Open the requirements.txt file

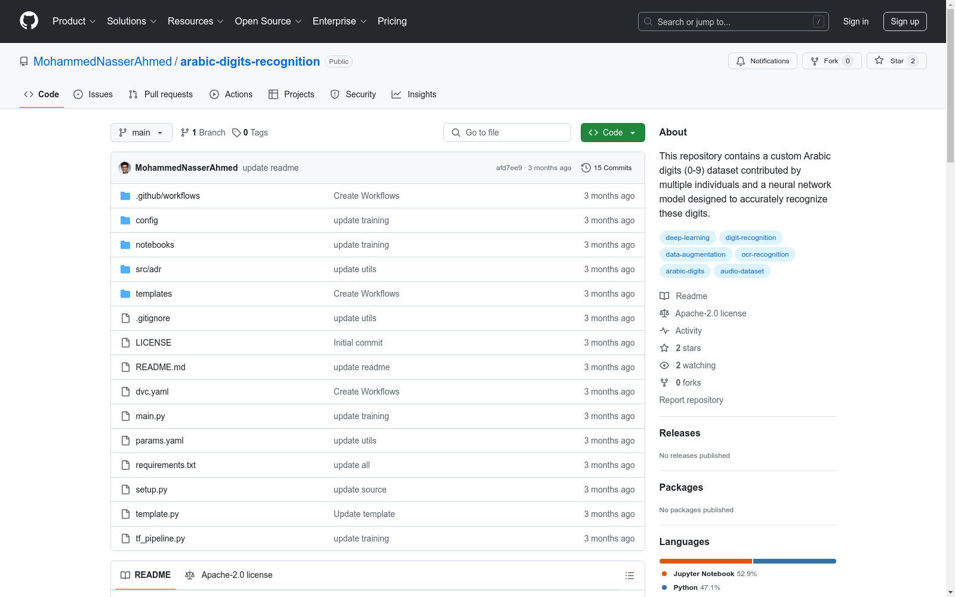[165, 465]
